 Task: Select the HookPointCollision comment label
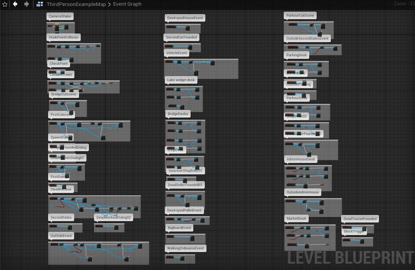64,37
